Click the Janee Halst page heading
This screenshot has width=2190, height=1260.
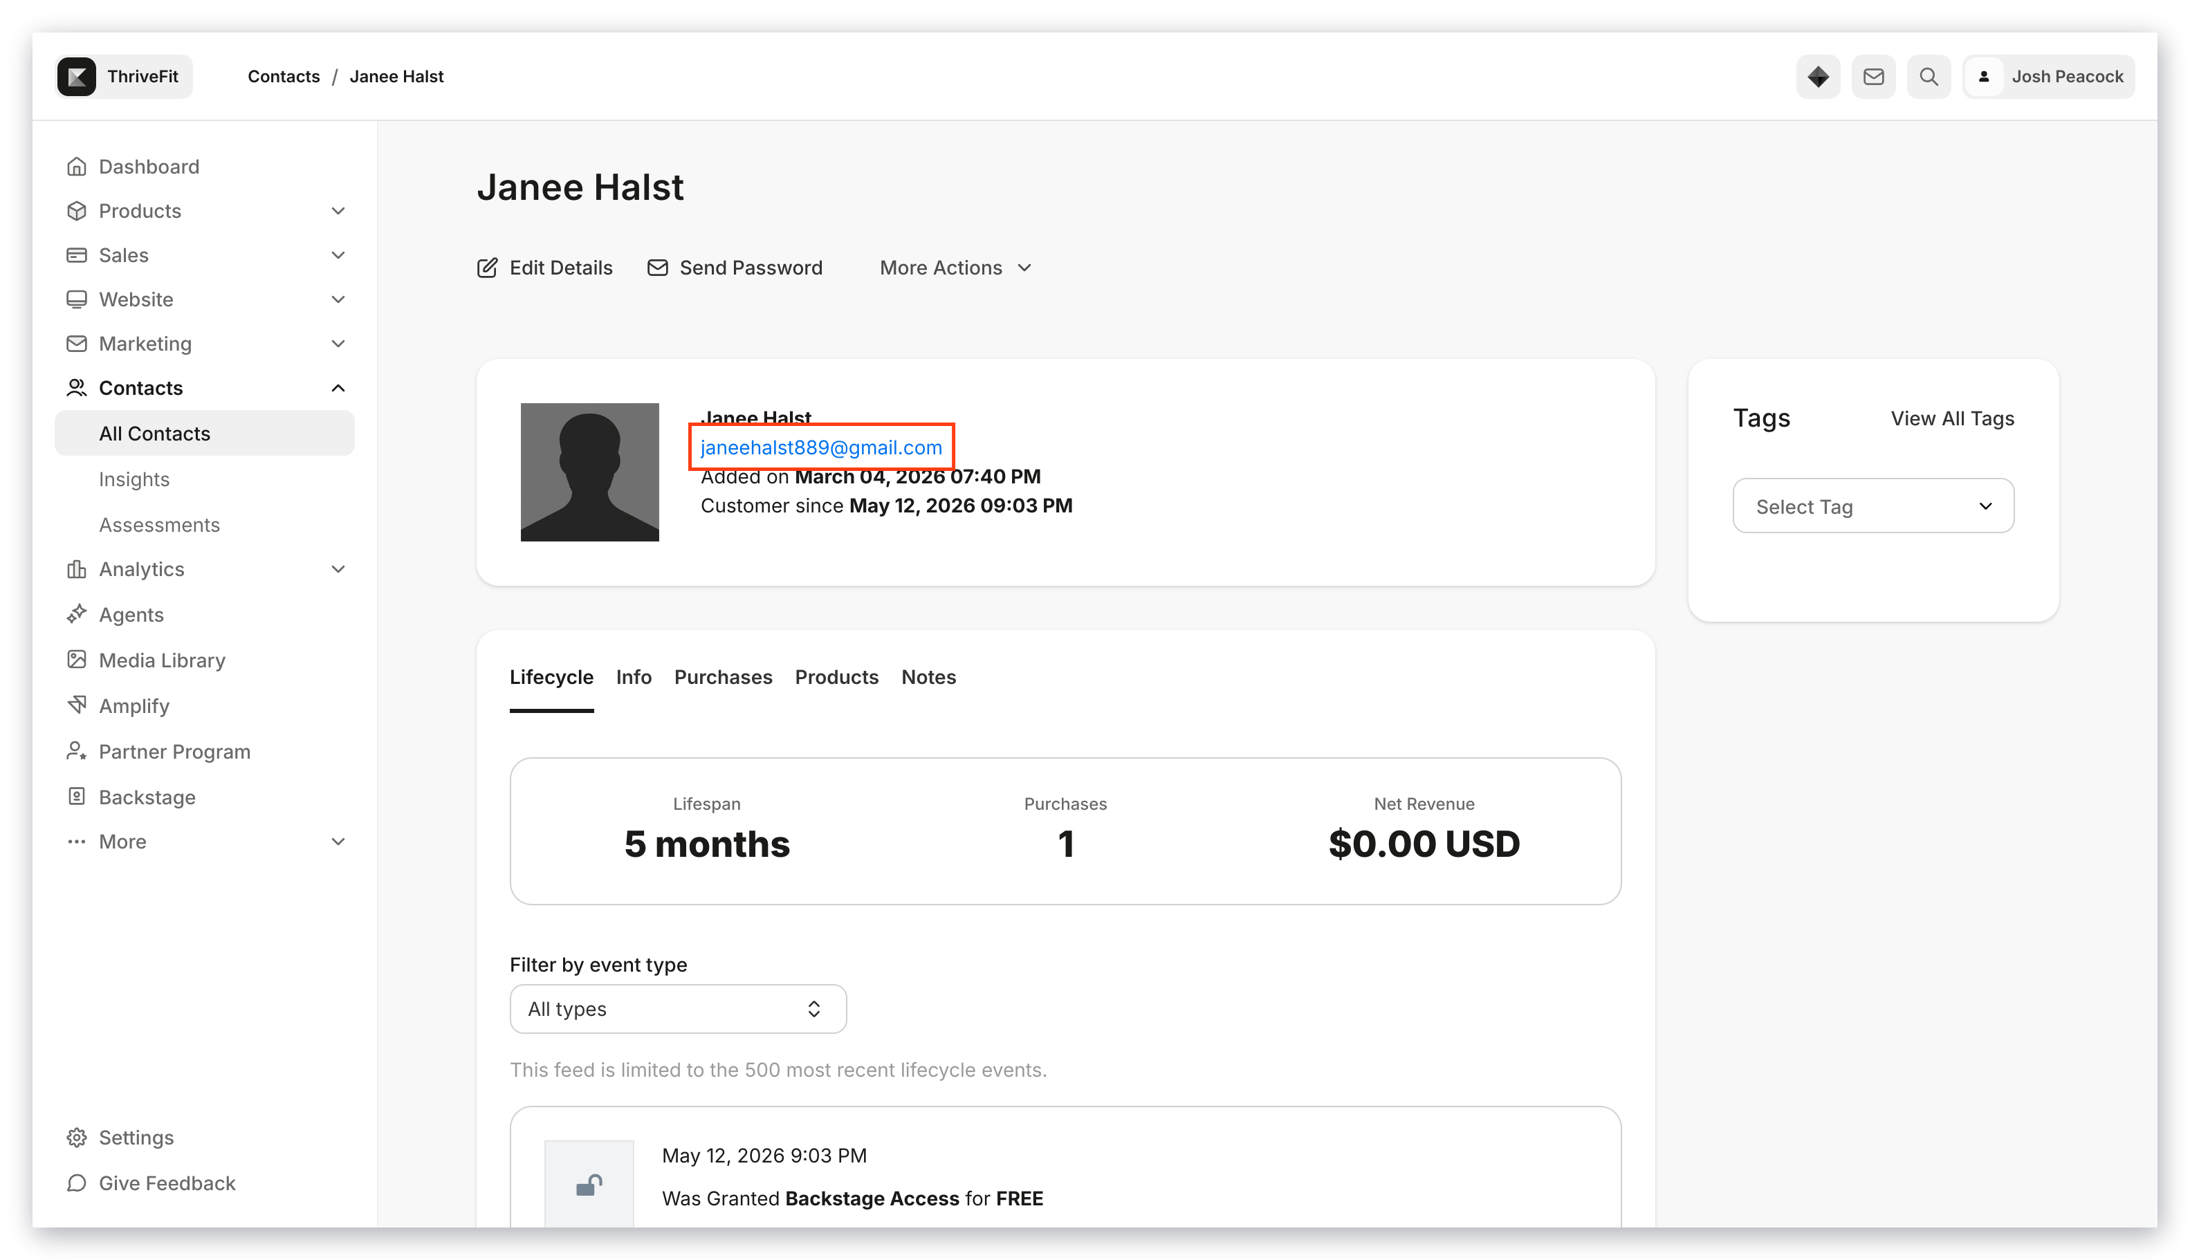(x=580, y=187)
